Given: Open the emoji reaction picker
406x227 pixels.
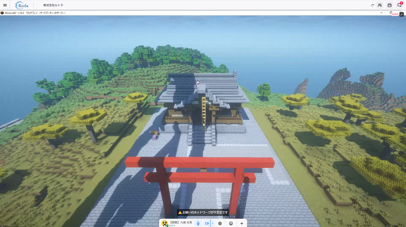Looking at the screenshot, I should click(x=231, y=224).
